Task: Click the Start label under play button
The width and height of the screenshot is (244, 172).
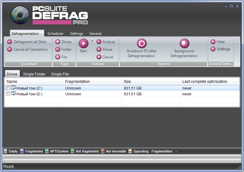Action: (x=83, y=51)
